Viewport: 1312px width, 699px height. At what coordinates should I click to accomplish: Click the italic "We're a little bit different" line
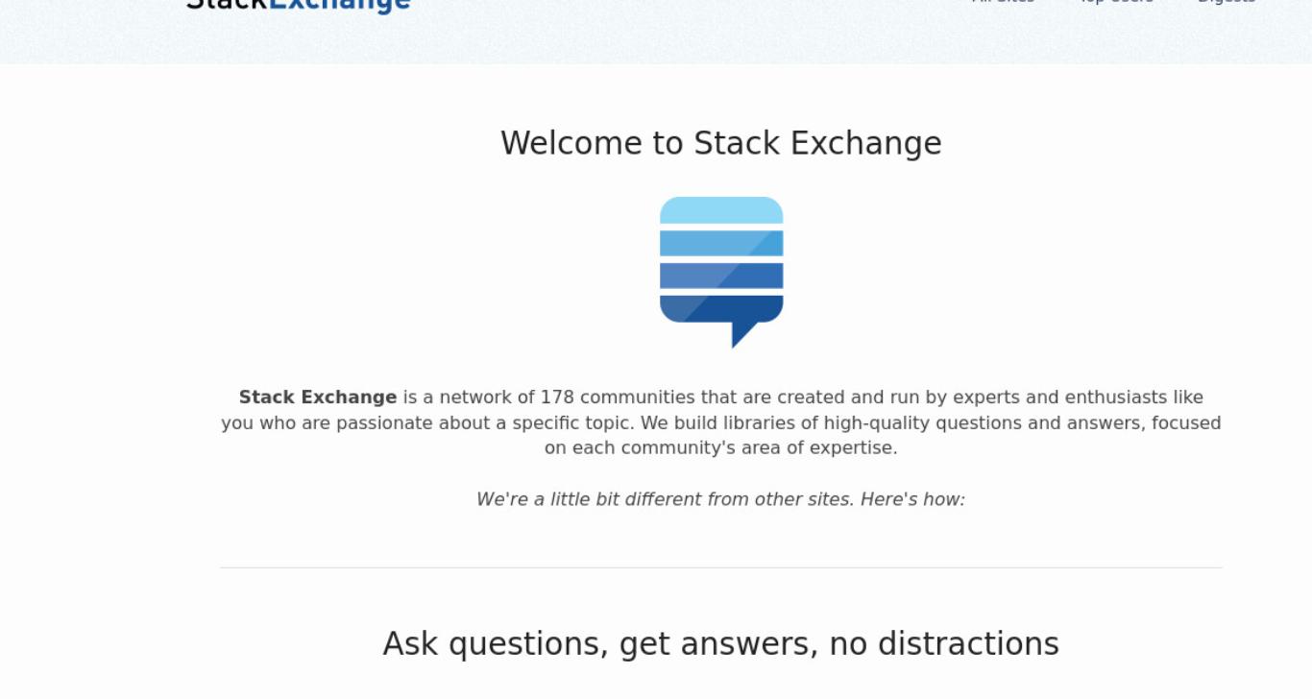[x=721, y=499]
